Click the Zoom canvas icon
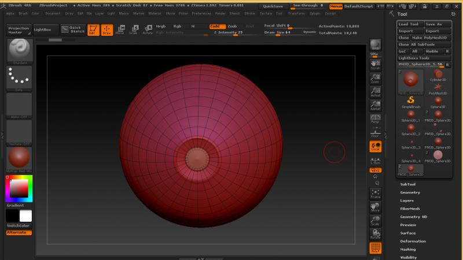The image size is (463, 260). point(375,79)
